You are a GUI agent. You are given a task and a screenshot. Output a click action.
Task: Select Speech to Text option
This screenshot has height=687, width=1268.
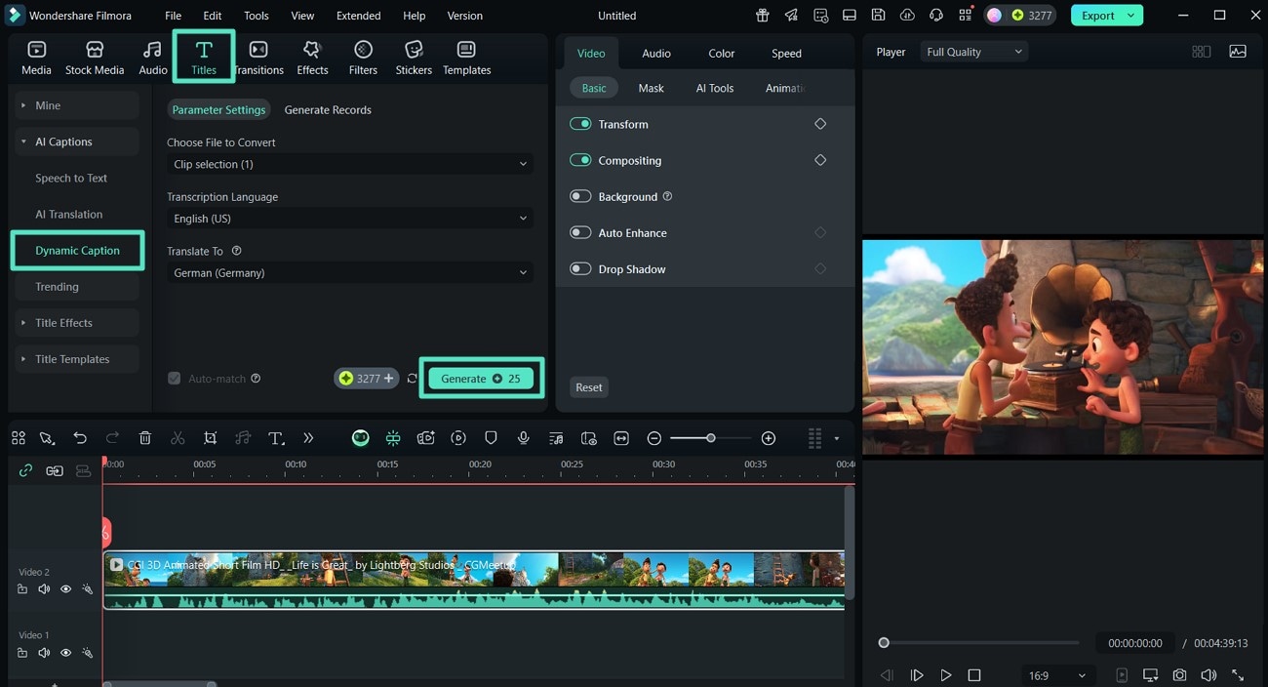point(71,178)
